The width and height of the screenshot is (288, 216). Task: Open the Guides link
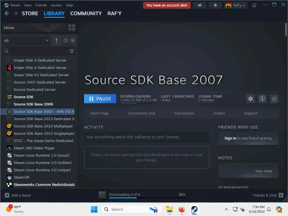point(219,113)
